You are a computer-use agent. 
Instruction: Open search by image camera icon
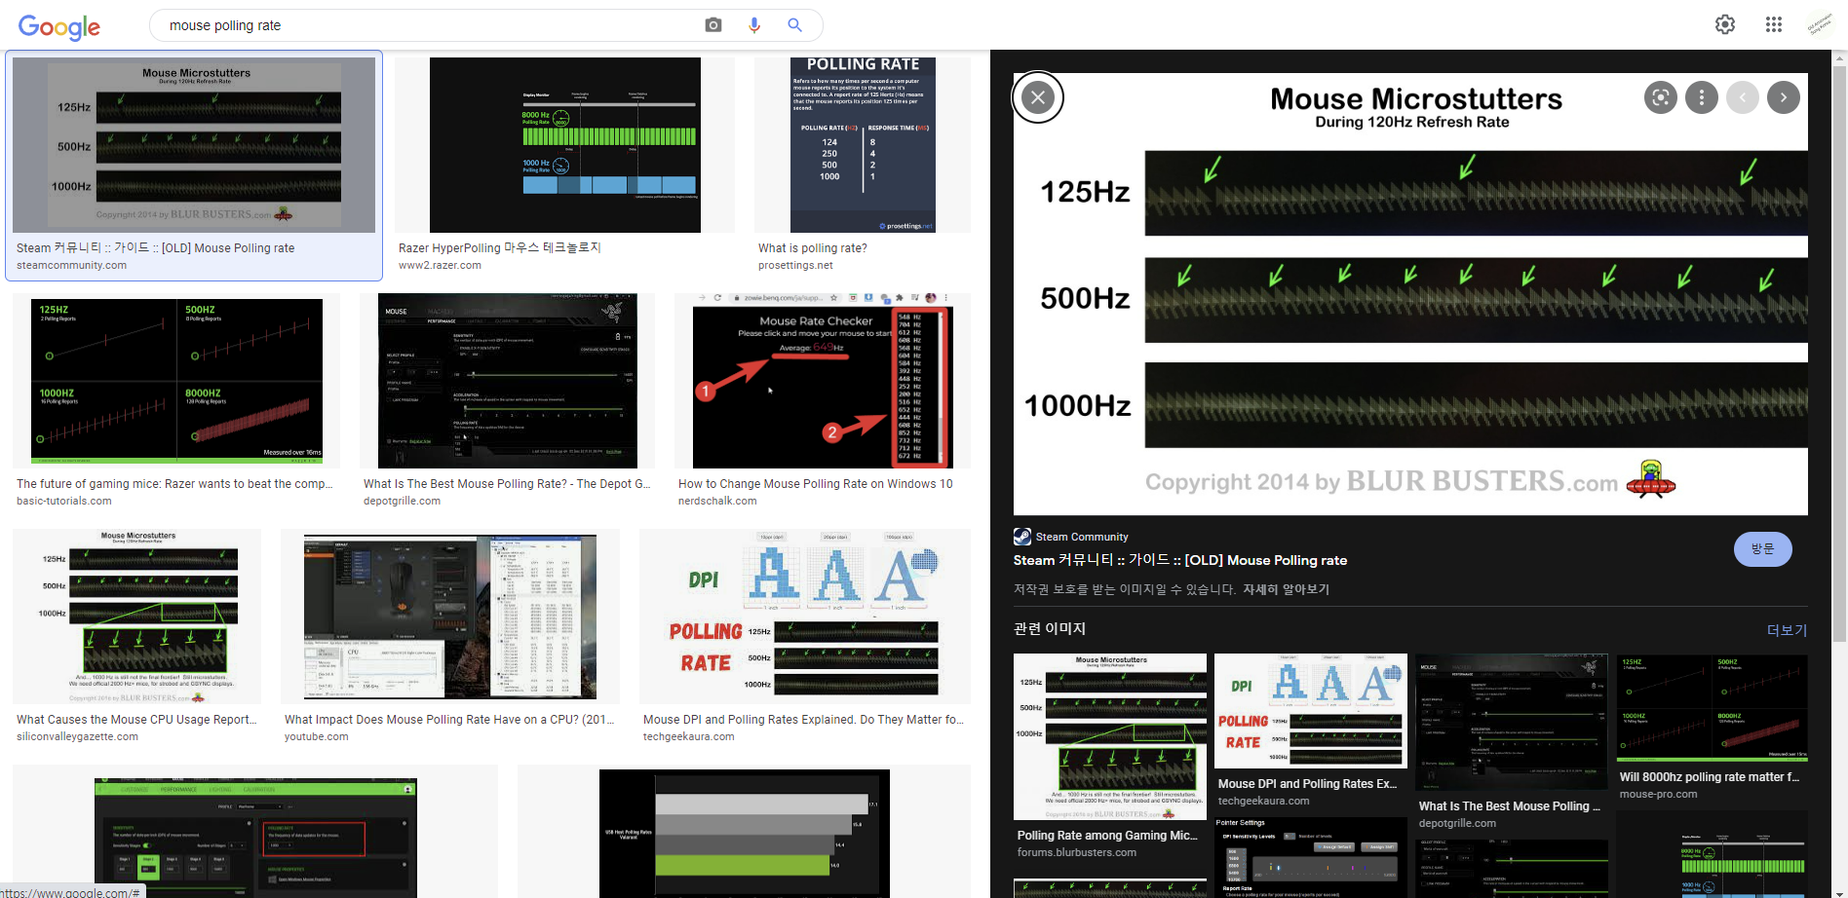click(x=713, y=25)
